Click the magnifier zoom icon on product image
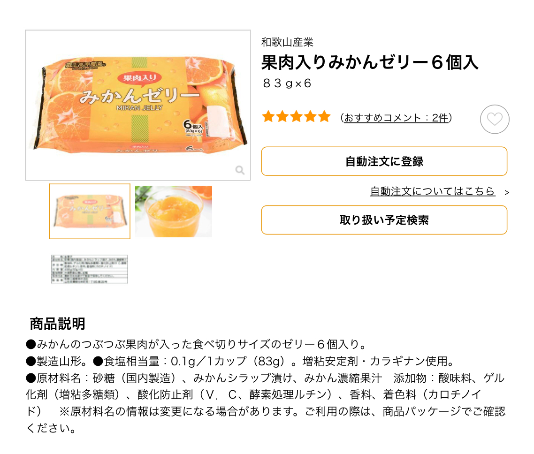The width and height of the screenshot is (534, 454). point(240,170)
